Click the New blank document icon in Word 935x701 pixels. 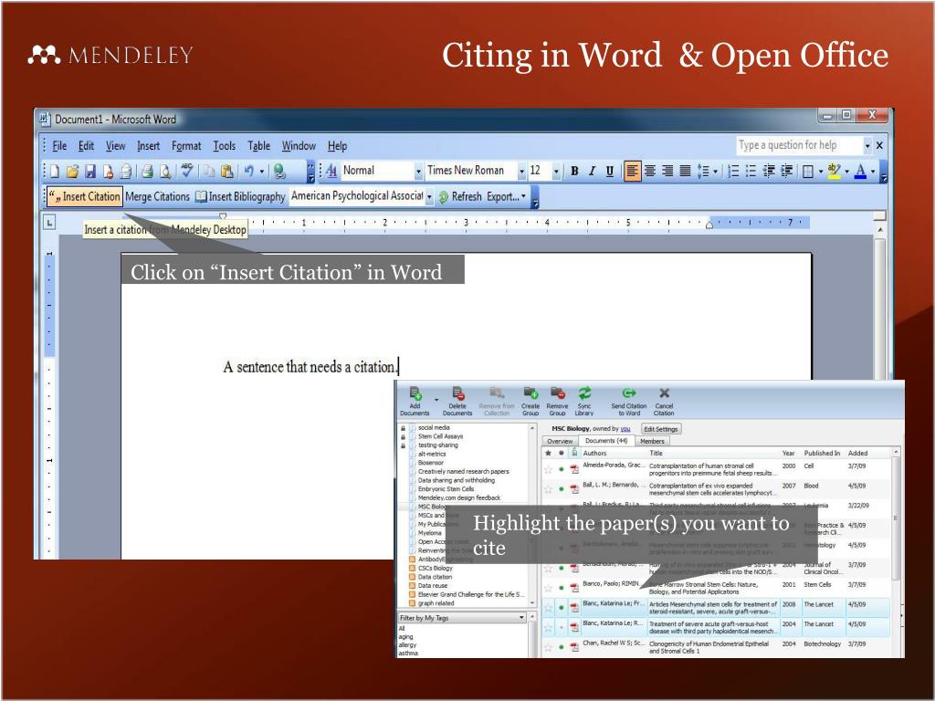click(54, 172)
